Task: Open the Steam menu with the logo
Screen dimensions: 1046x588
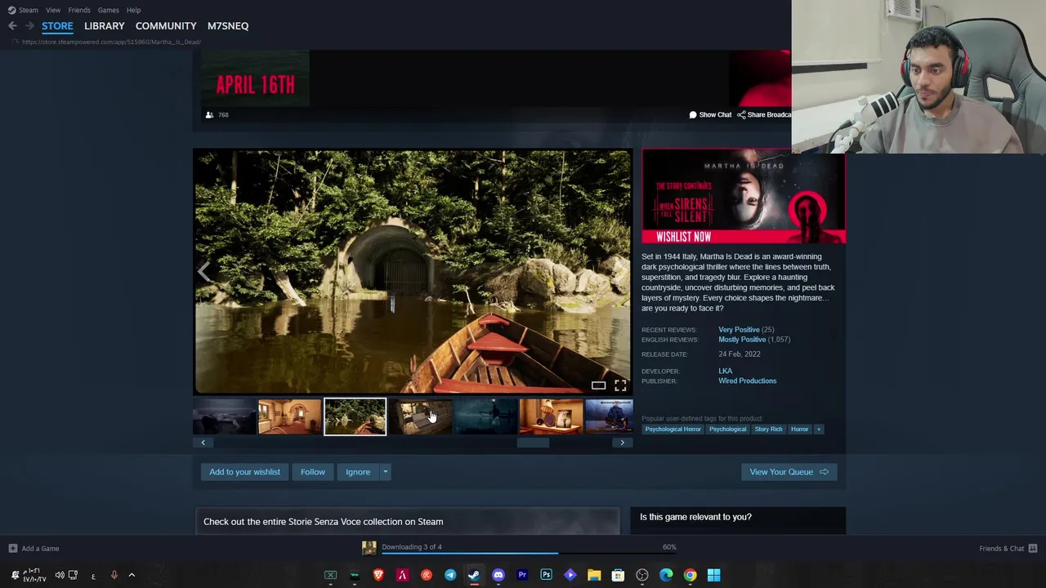Action: 23,10
